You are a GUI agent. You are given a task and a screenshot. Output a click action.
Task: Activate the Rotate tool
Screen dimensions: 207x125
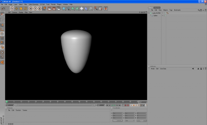[x=25, y=9]
